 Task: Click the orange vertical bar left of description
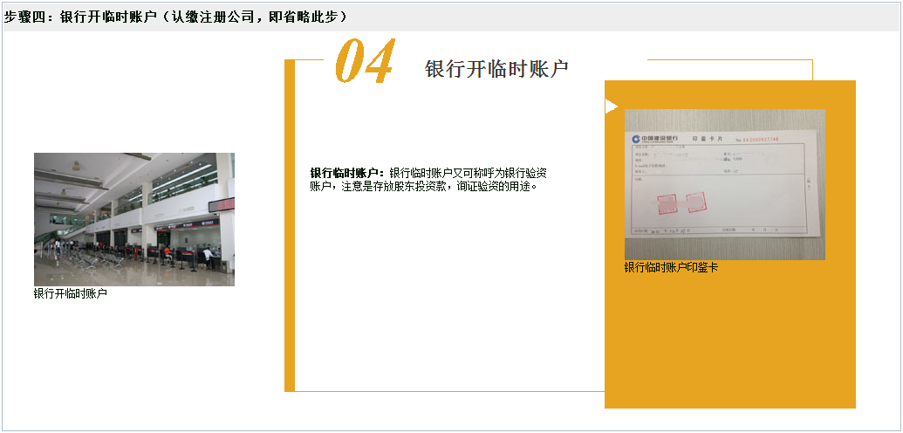click(x=290, y=227)
